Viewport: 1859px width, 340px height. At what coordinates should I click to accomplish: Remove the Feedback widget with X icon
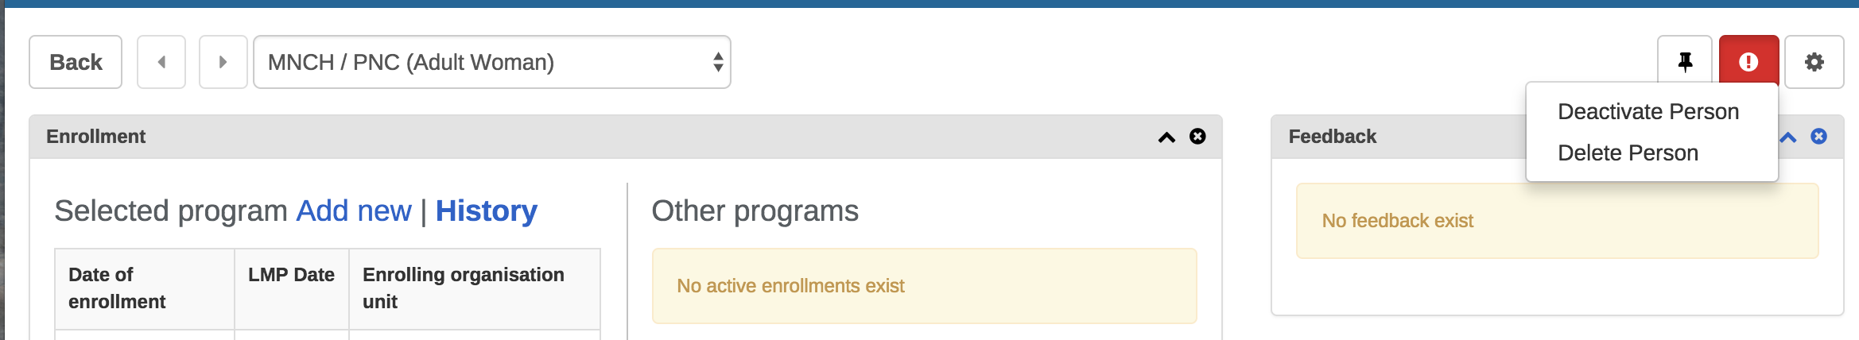1818,137
